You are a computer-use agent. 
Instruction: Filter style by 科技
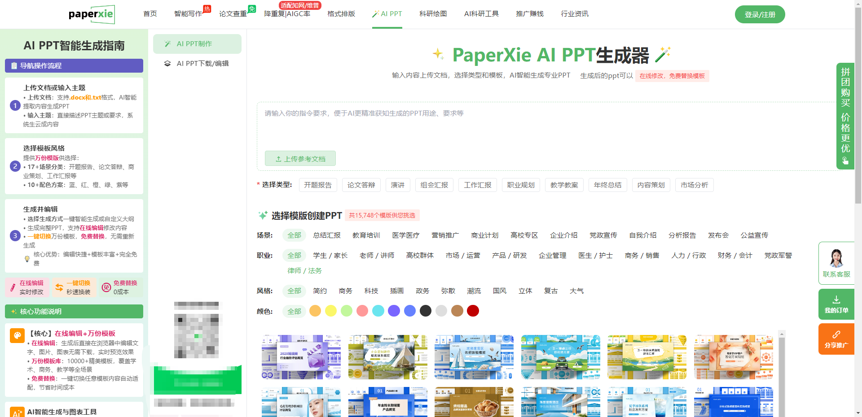point(371,291)
